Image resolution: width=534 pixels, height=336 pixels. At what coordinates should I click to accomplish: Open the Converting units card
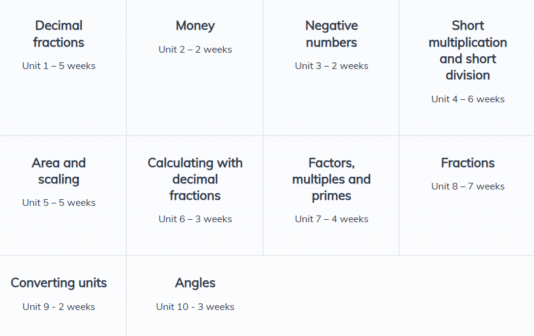(x=59, y=283)
